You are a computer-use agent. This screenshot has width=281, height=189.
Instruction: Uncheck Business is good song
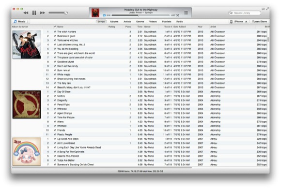(x=55, y=36)
